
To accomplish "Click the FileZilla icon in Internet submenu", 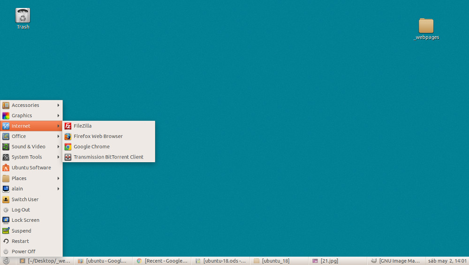I will pyautogui.click(x=68, y=126).
